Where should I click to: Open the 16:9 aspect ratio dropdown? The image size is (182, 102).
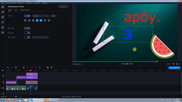(168, 64)
